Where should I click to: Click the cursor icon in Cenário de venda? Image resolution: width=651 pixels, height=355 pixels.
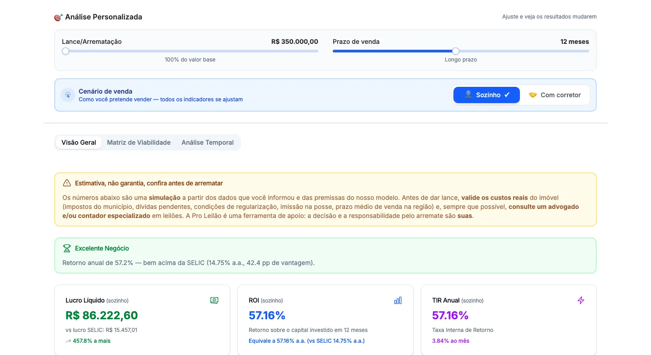(68, 95)
